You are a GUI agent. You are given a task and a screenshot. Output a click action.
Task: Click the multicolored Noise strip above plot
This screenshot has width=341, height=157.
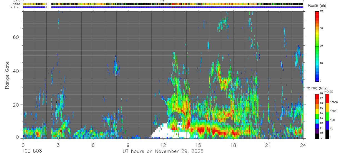coord(163,4)
